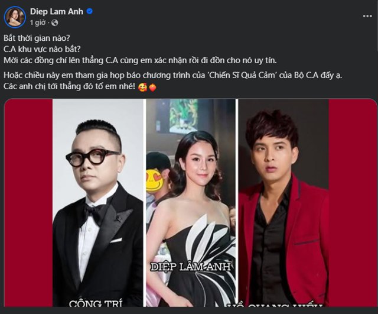Image resolution: width=378 pixels, height=314 pixels.
Task: Open Diep Lam Anh's profile avatar
Action: [15, 17]
